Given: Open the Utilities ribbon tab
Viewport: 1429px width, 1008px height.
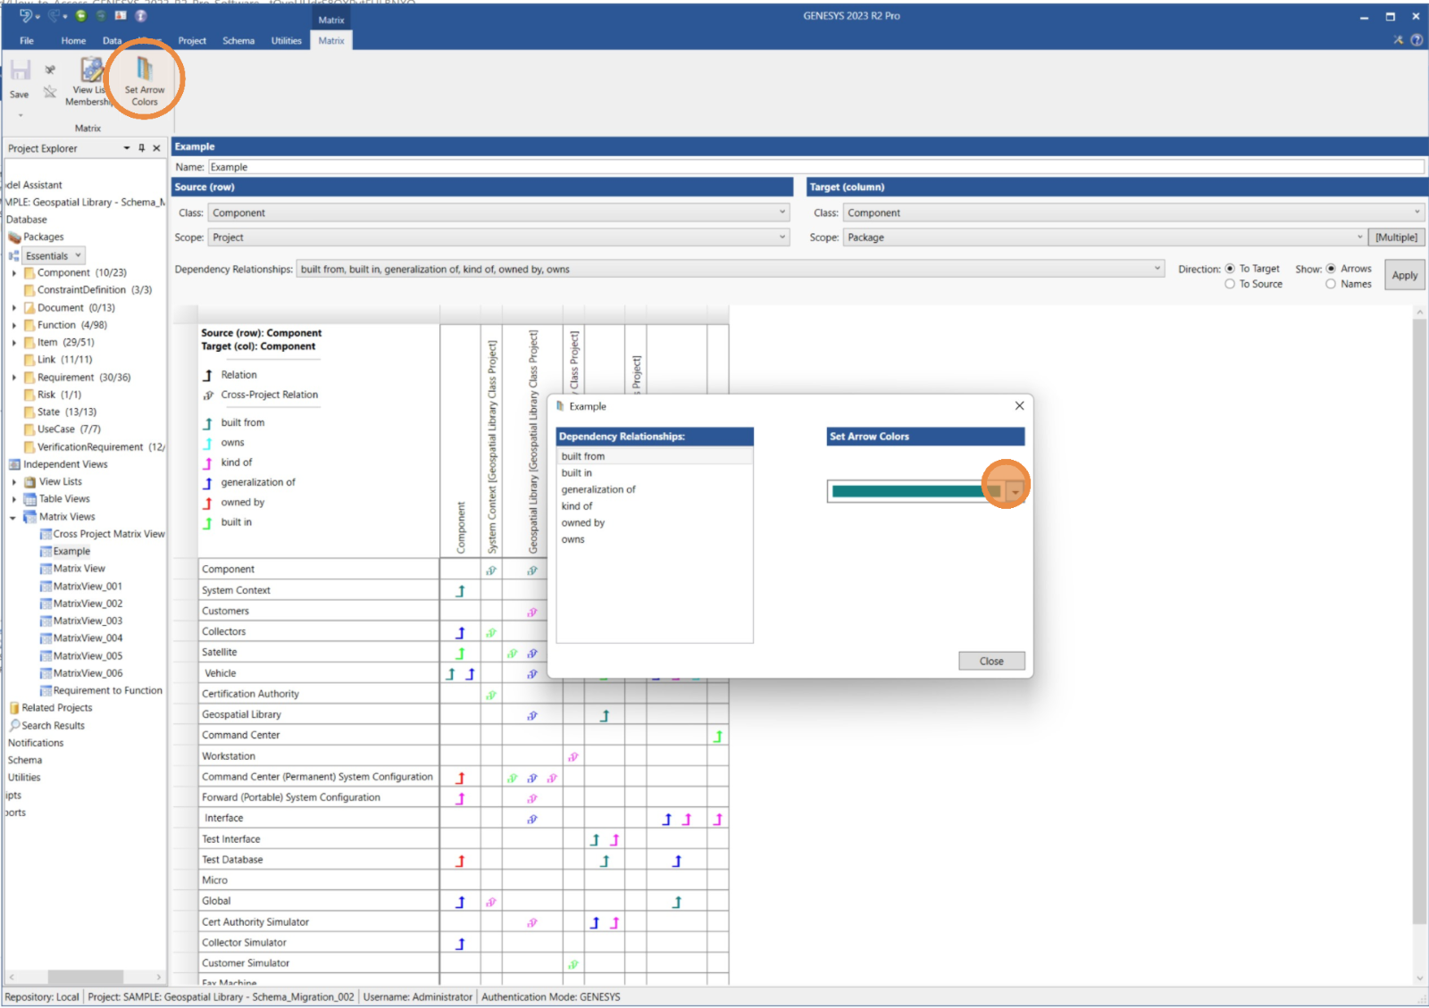Looking at the screenshot, I should (286, 40).
